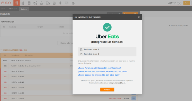
Task: Open the calculator icon in top bar
Action: point(29,3)
